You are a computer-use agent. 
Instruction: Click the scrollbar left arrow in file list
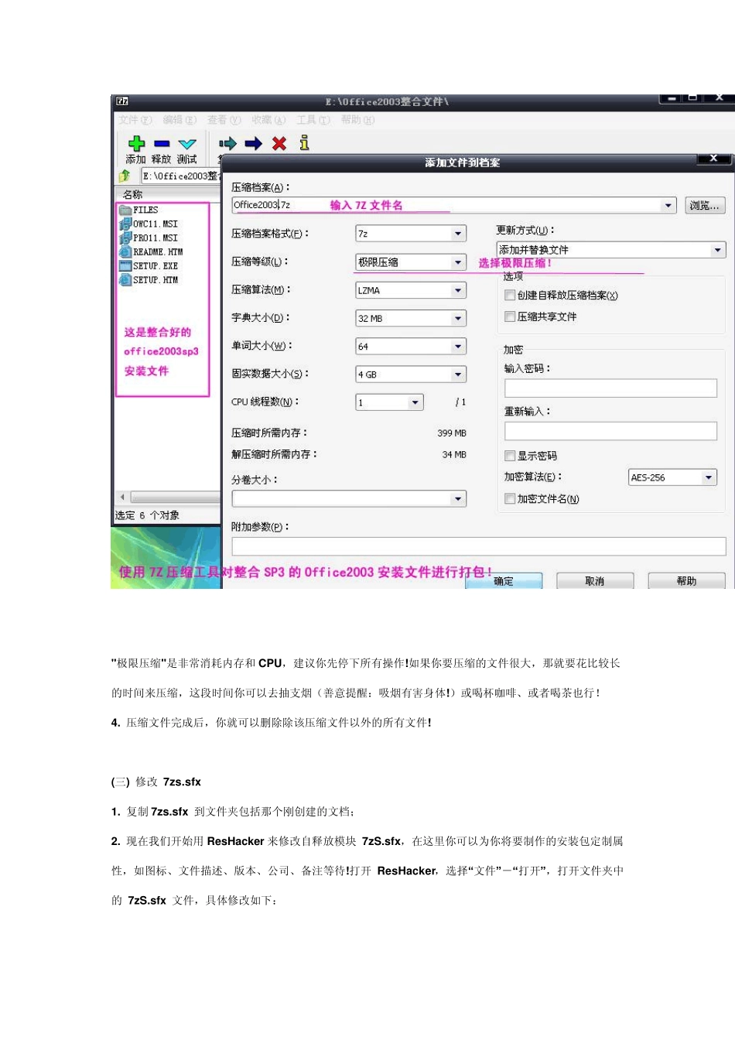122,497
